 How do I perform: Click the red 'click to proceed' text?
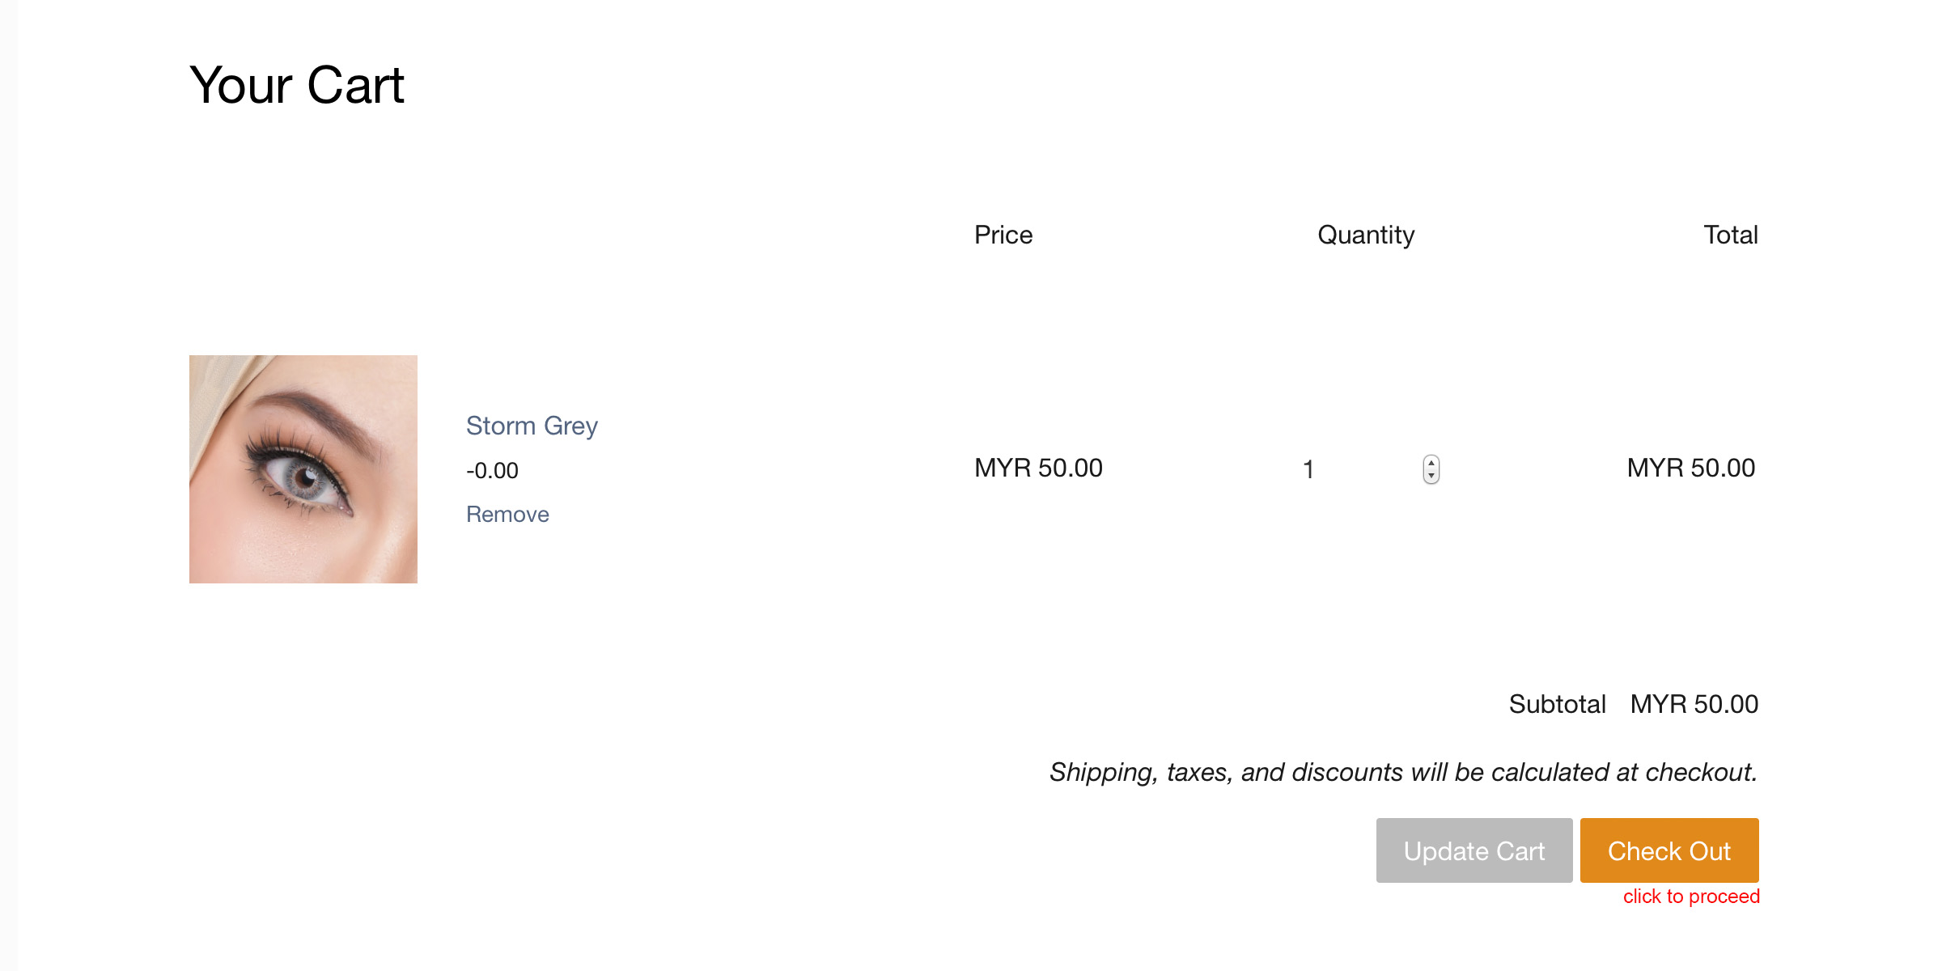[x=1691, y=897]
